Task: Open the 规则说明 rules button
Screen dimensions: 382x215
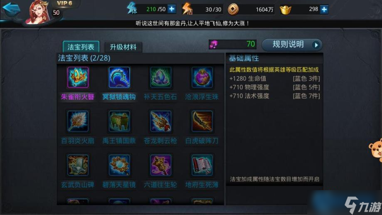Action: [292, 45]
